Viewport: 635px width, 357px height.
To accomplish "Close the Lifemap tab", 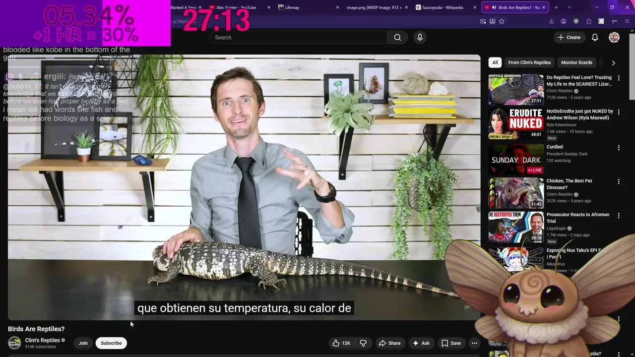I will (338, 7).
